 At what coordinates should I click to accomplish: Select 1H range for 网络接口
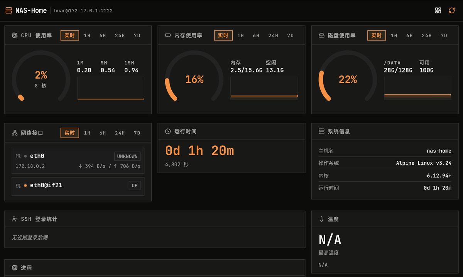(87, 133)
